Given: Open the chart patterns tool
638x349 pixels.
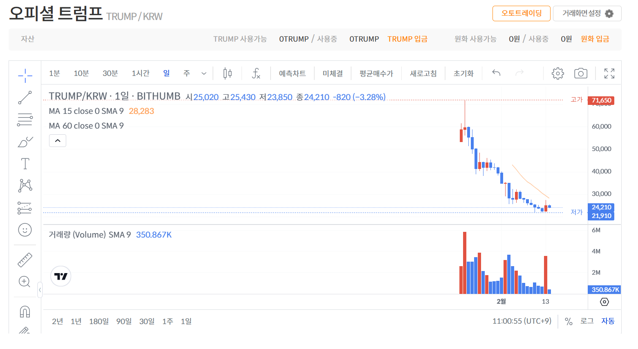Looking at the screenshot, I should tap(25, 186).
